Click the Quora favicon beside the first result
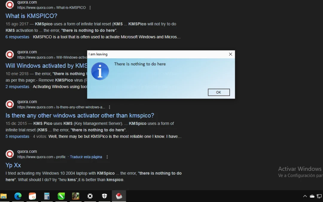Image resolution: width=323 pixels, height=202 pixels. pyautogui.click(x=9, y=5)
